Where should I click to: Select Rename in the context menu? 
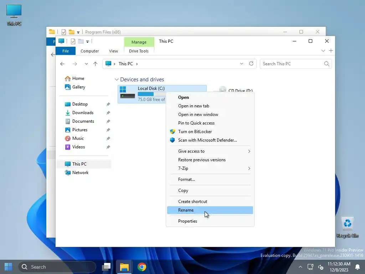(x=210, y=210)
